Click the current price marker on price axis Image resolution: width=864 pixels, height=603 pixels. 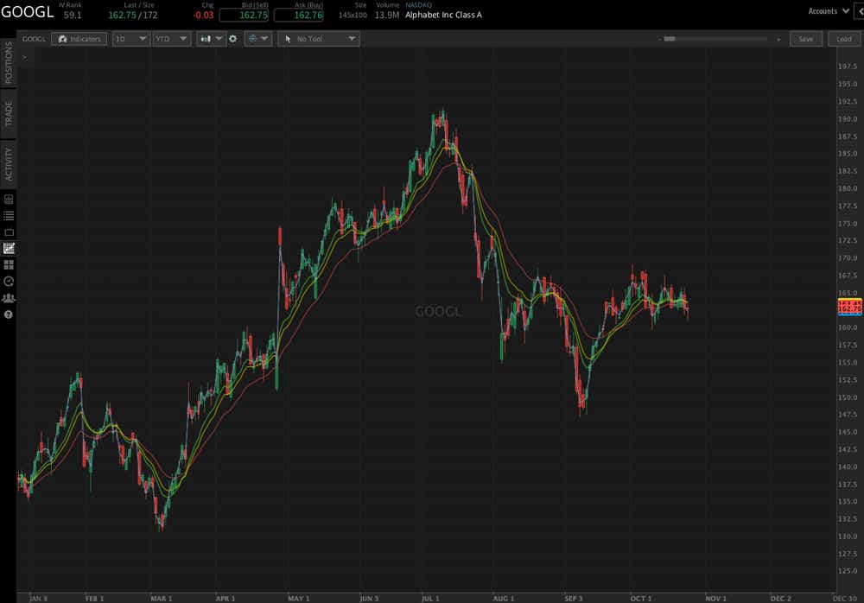point(849,307)
